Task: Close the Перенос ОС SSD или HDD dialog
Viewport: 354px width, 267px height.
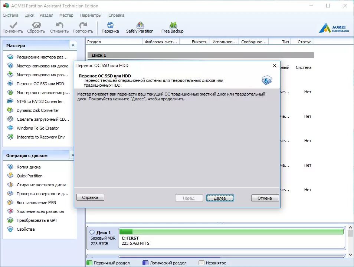Action: coord(275,66)
